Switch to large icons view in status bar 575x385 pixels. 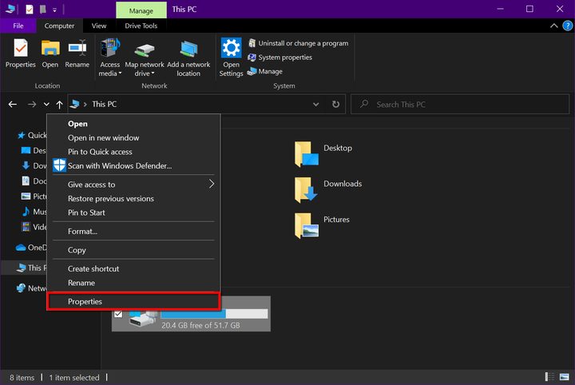click(564, 376)
